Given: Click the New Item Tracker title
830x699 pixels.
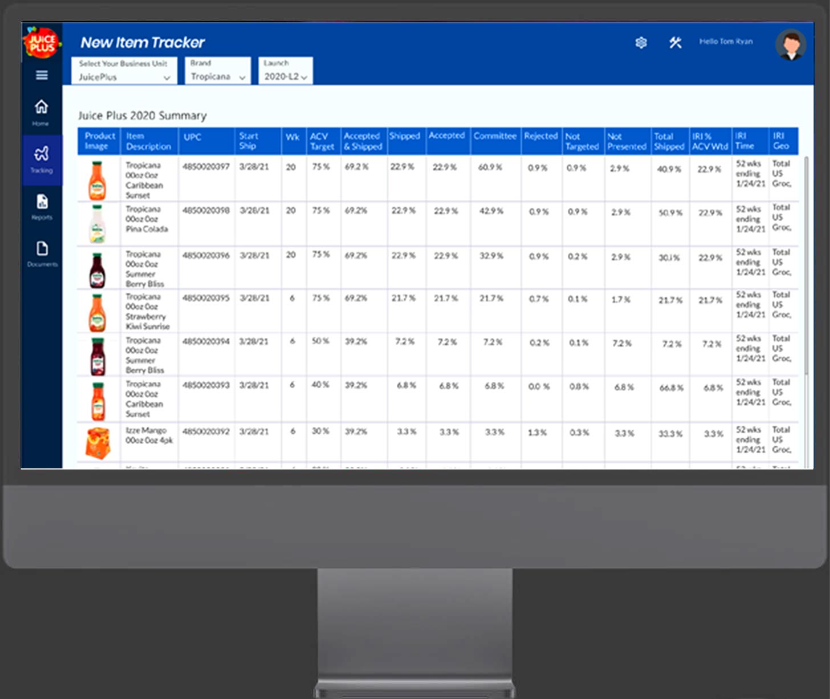Looking at the screenshot, I should coord(143,42).
